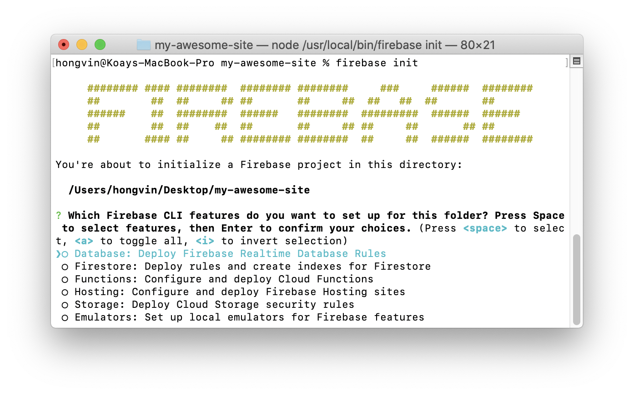Click the cyan <a> toggle-all hint
The image size is (634, 395).
[x=84, y=241]
